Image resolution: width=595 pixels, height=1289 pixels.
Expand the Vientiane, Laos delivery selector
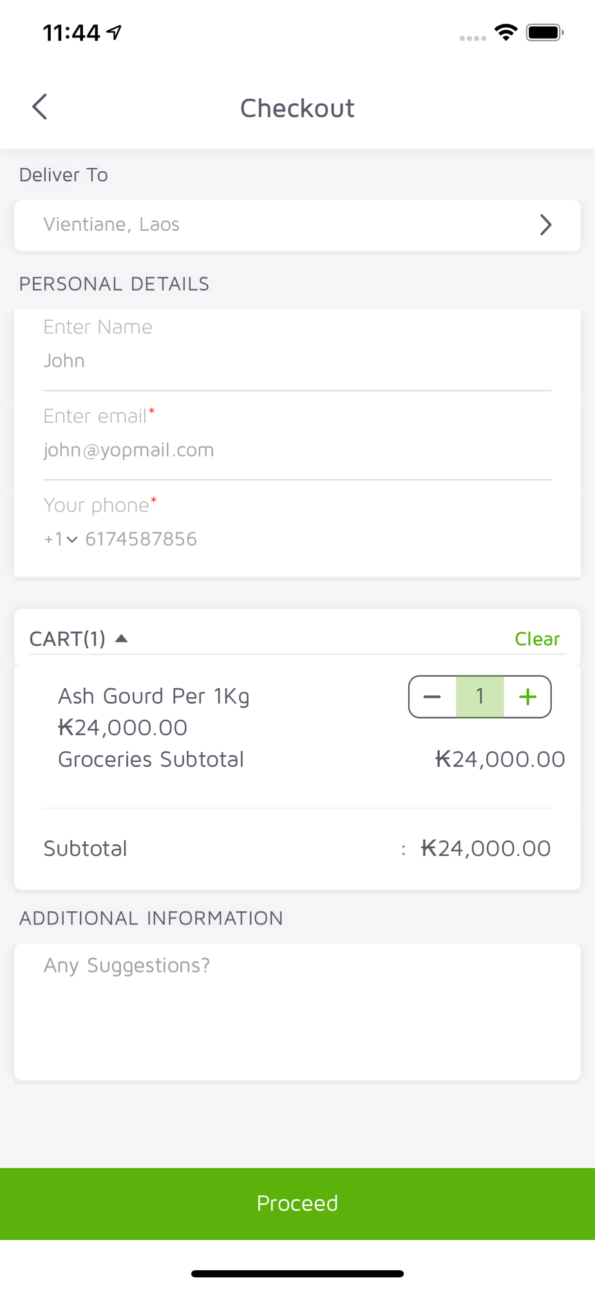point(297,225)
